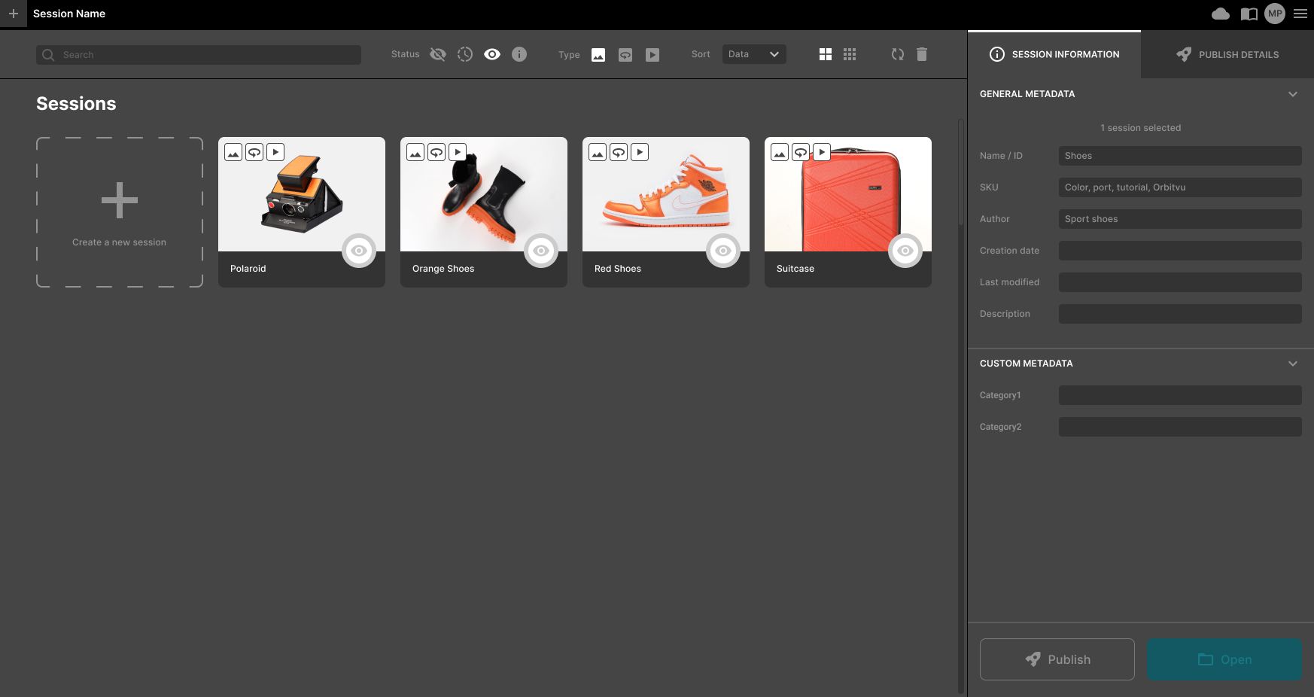Filter by still image type icon
The height and width of the screenshot is (697, 1314).
(x=598, y=55)
